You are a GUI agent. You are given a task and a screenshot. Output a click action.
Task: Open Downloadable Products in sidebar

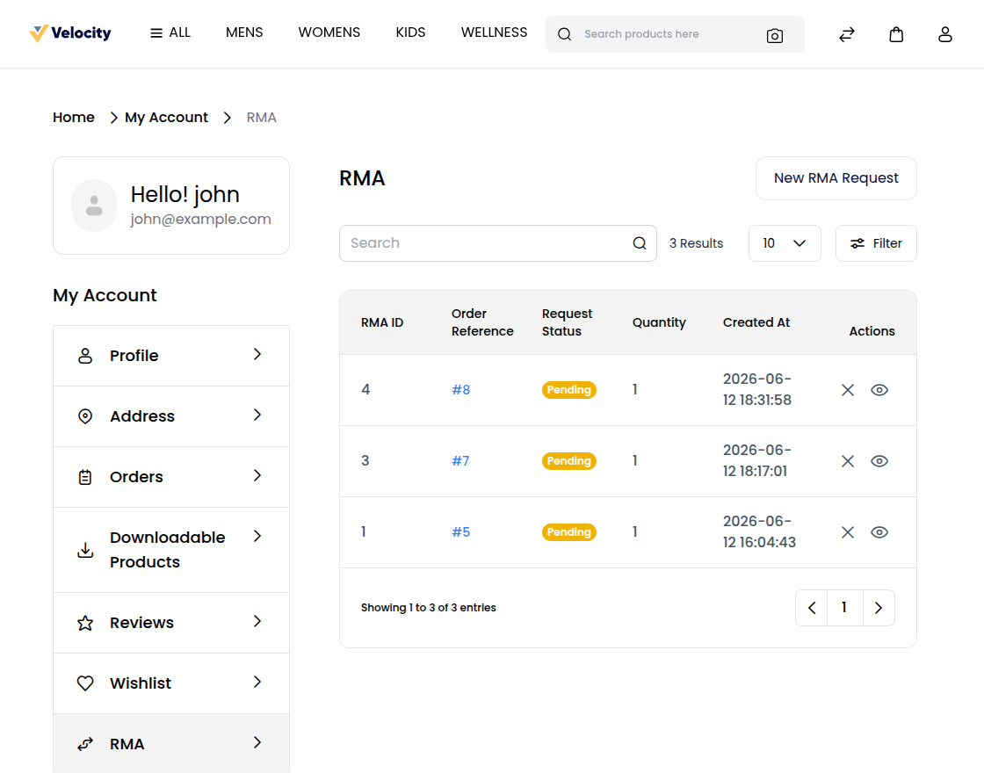[171, 550]
